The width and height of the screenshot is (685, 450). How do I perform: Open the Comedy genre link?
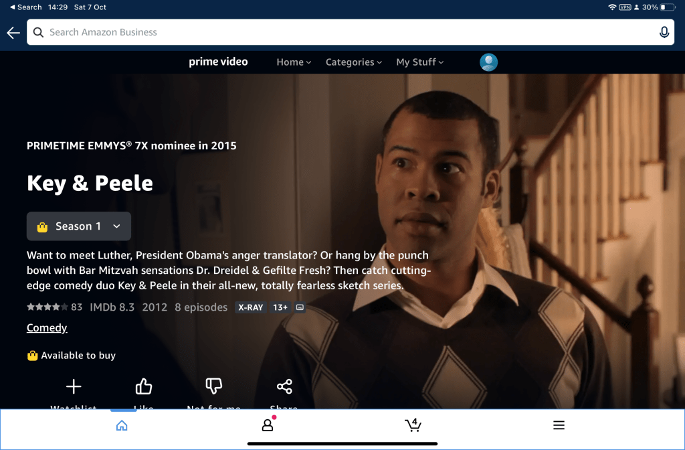[47, 327]
